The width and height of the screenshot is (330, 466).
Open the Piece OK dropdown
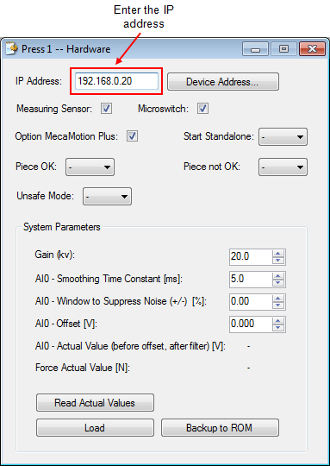coord(90,167)
